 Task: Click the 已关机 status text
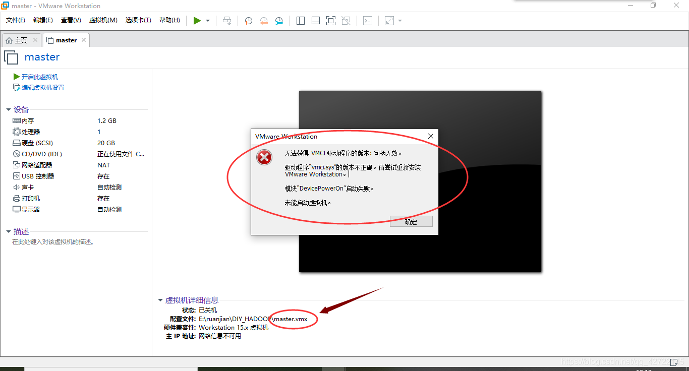click(208, 311)
